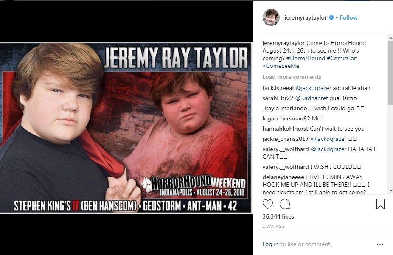Viewport: 393px width, 255px height.
Task: Click the Log in link
Action: click(270, 244)
